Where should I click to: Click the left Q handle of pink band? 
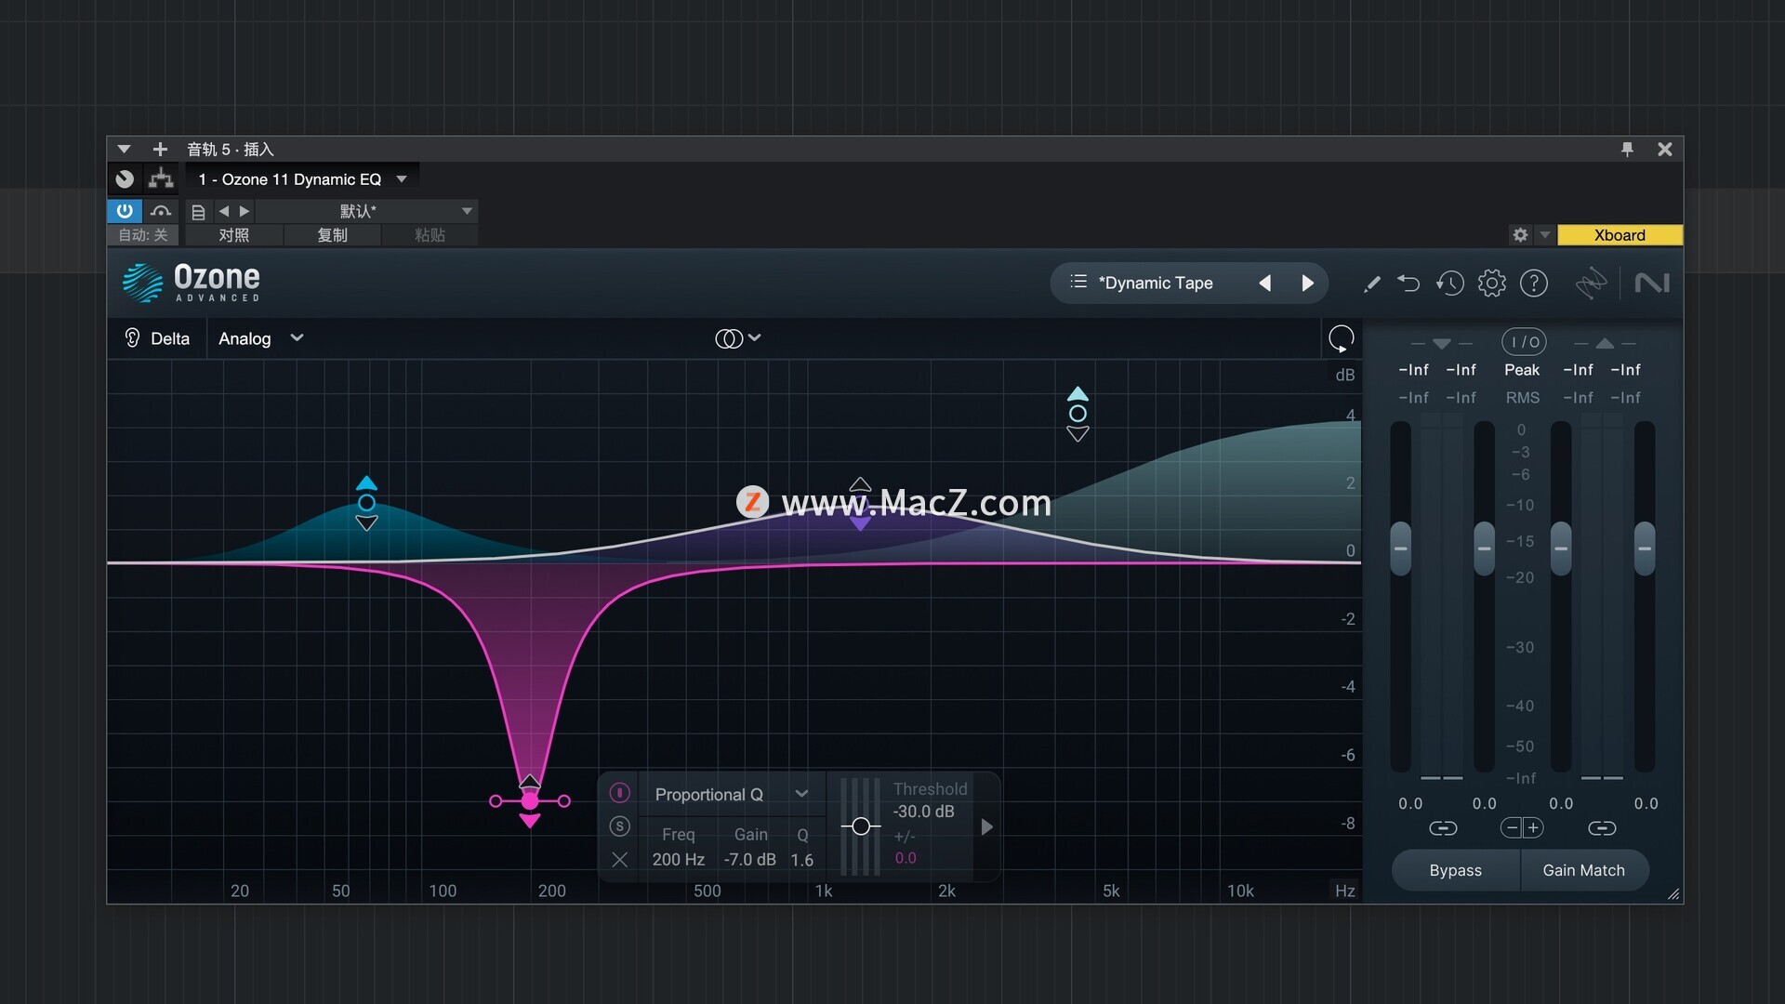(x=495, y=800)
